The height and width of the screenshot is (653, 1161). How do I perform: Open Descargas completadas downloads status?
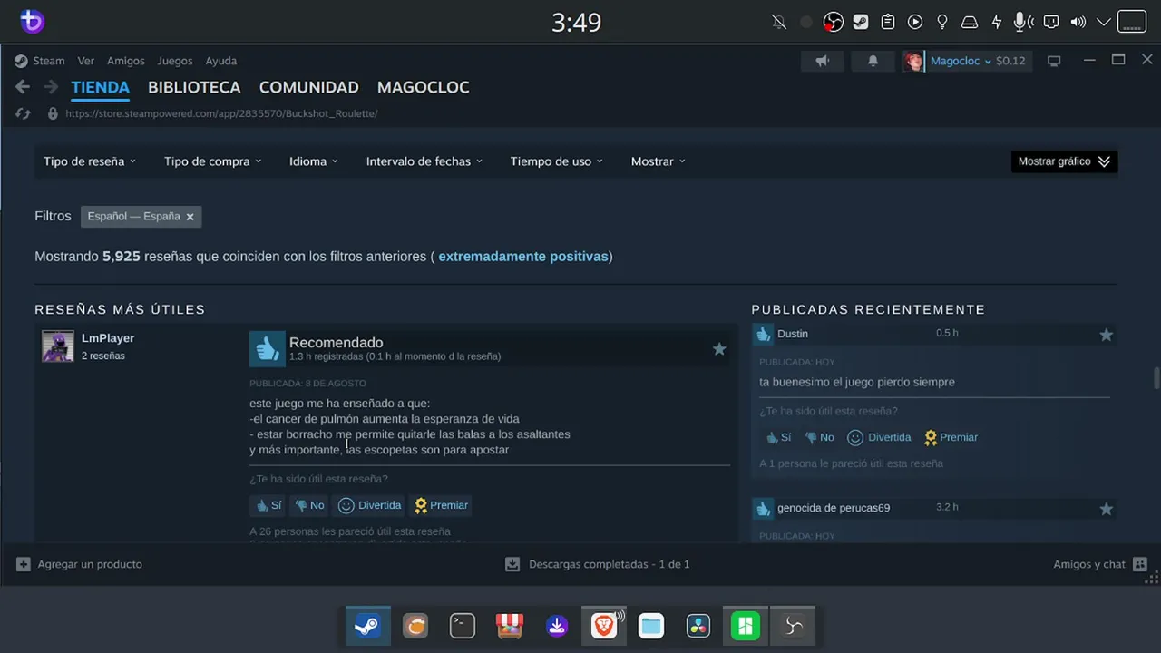click(598, 564)
